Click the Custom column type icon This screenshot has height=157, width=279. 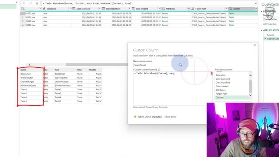click(230, 9)
